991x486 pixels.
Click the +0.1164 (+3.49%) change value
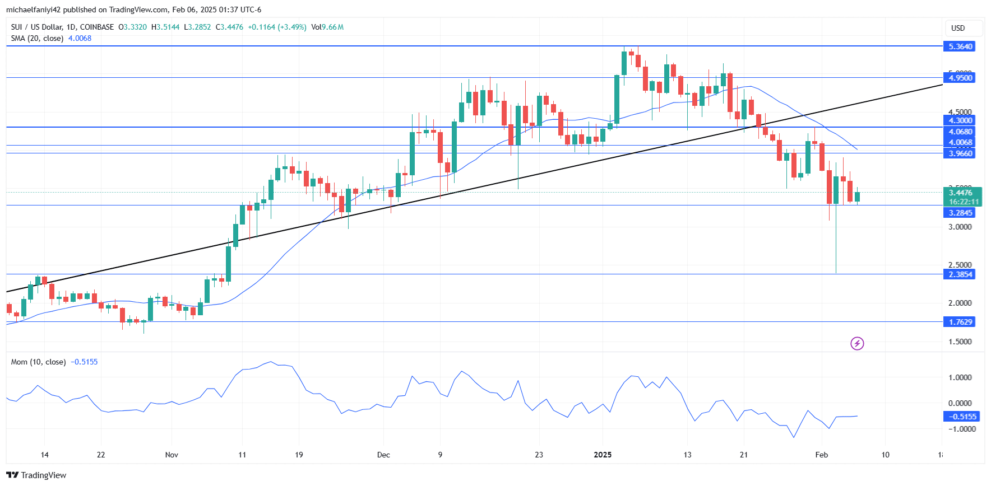(277, 27)
